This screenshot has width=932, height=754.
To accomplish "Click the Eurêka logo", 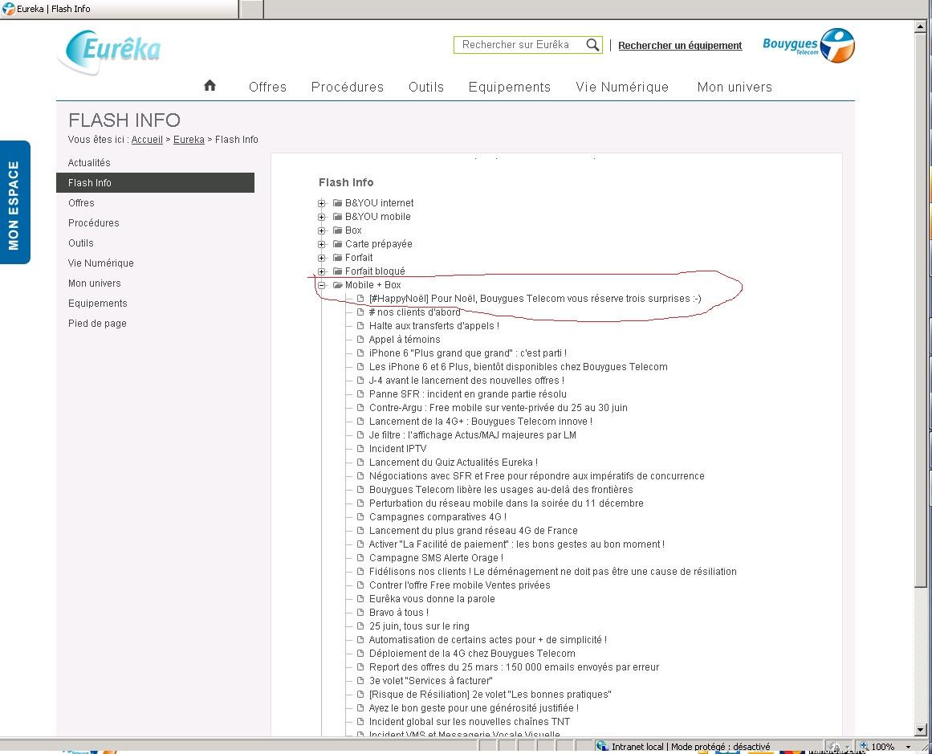I will point(111,51).
